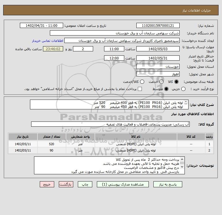Click the scroll arrows of شرح کلی نیاز box
The width and height of the screenshot is (222, 215).
pyautogui.click(x=186, y=103)
